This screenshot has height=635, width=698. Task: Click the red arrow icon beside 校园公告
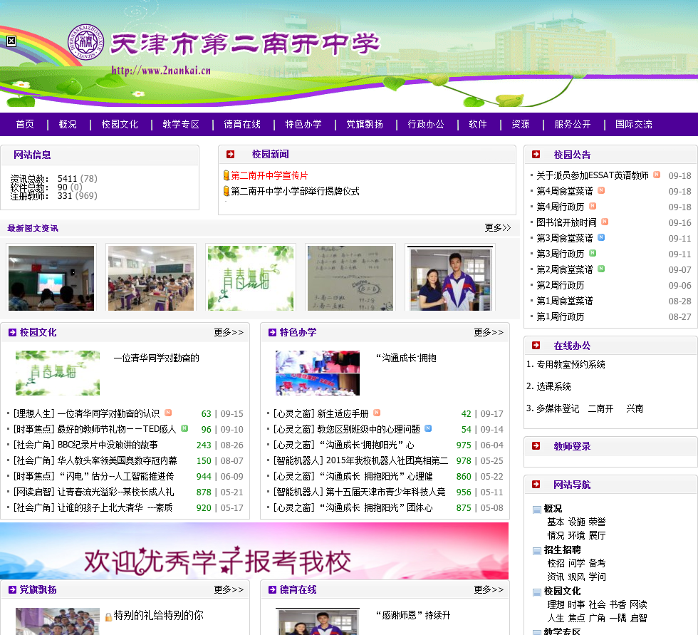coord(536,154)
